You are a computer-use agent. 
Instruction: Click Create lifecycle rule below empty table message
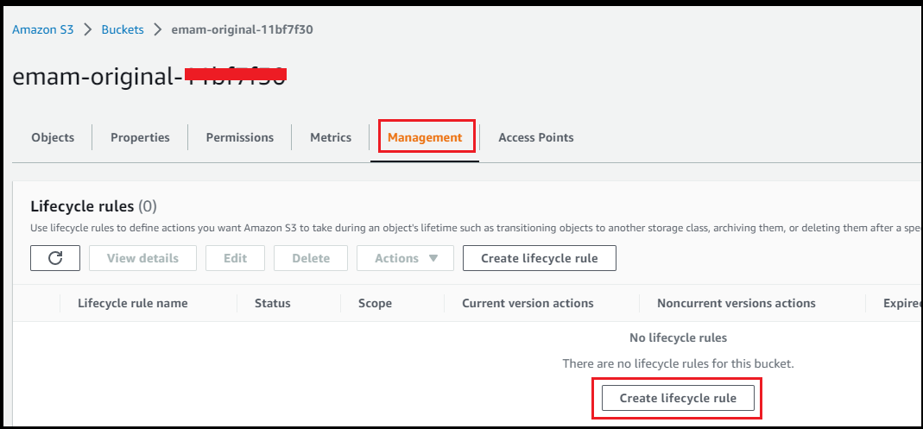[678, 398]
